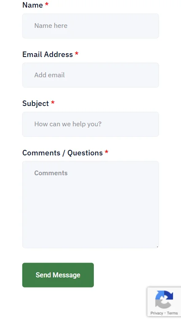181x323 pixels.
Task: Click the resize grip of the Comments box
Action: 157,247
